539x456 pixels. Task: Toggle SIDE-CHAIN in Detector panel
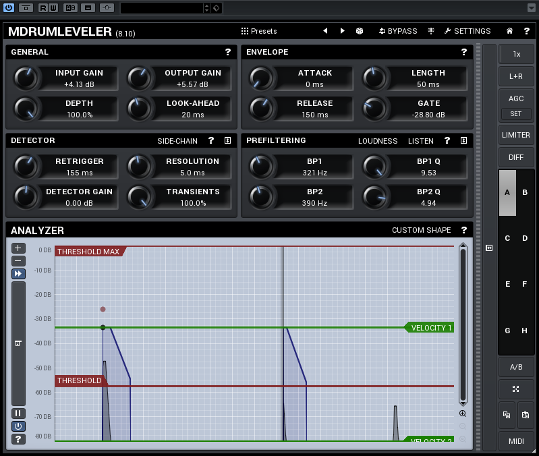pyautogui.click(x=177, y=141)
